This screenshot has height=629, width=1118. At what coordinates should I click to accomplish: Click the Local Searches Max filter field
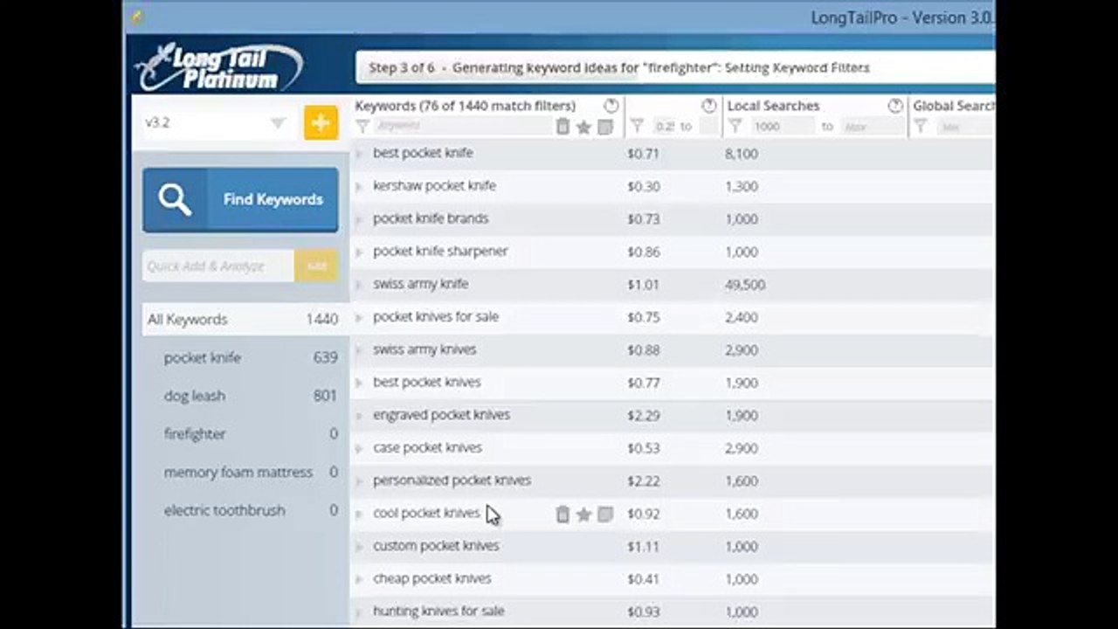coord(873,127)
